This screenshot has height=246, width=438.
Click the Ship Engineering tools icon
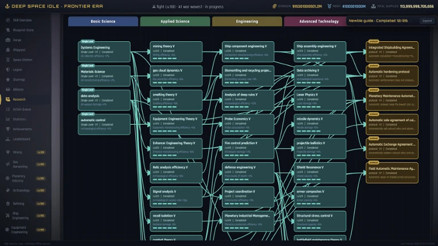(x=7, y=215)
